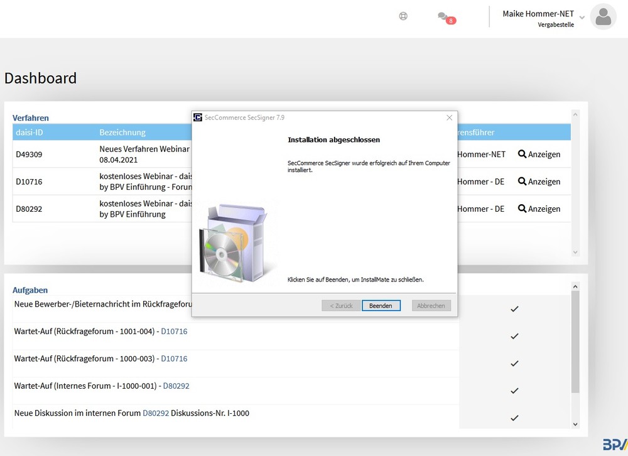Viewport: 628px width, 456px height.
Task: Open the help lifebuoy icon in header
Action: click(403, 16)
